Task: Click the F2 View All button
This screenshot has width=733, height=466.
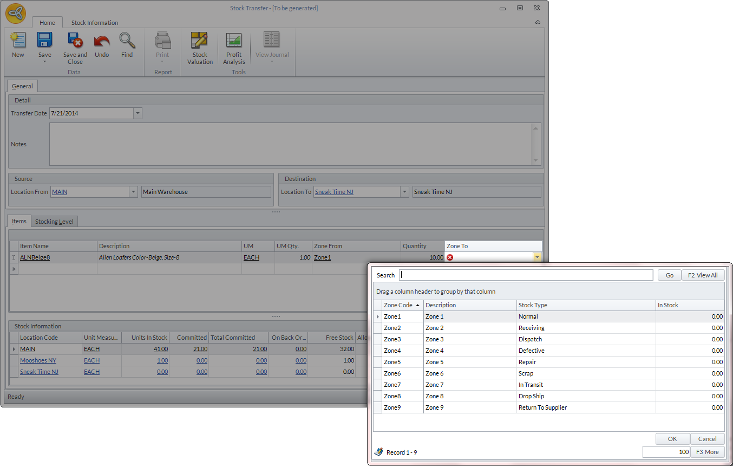Action: pos(703,275)
